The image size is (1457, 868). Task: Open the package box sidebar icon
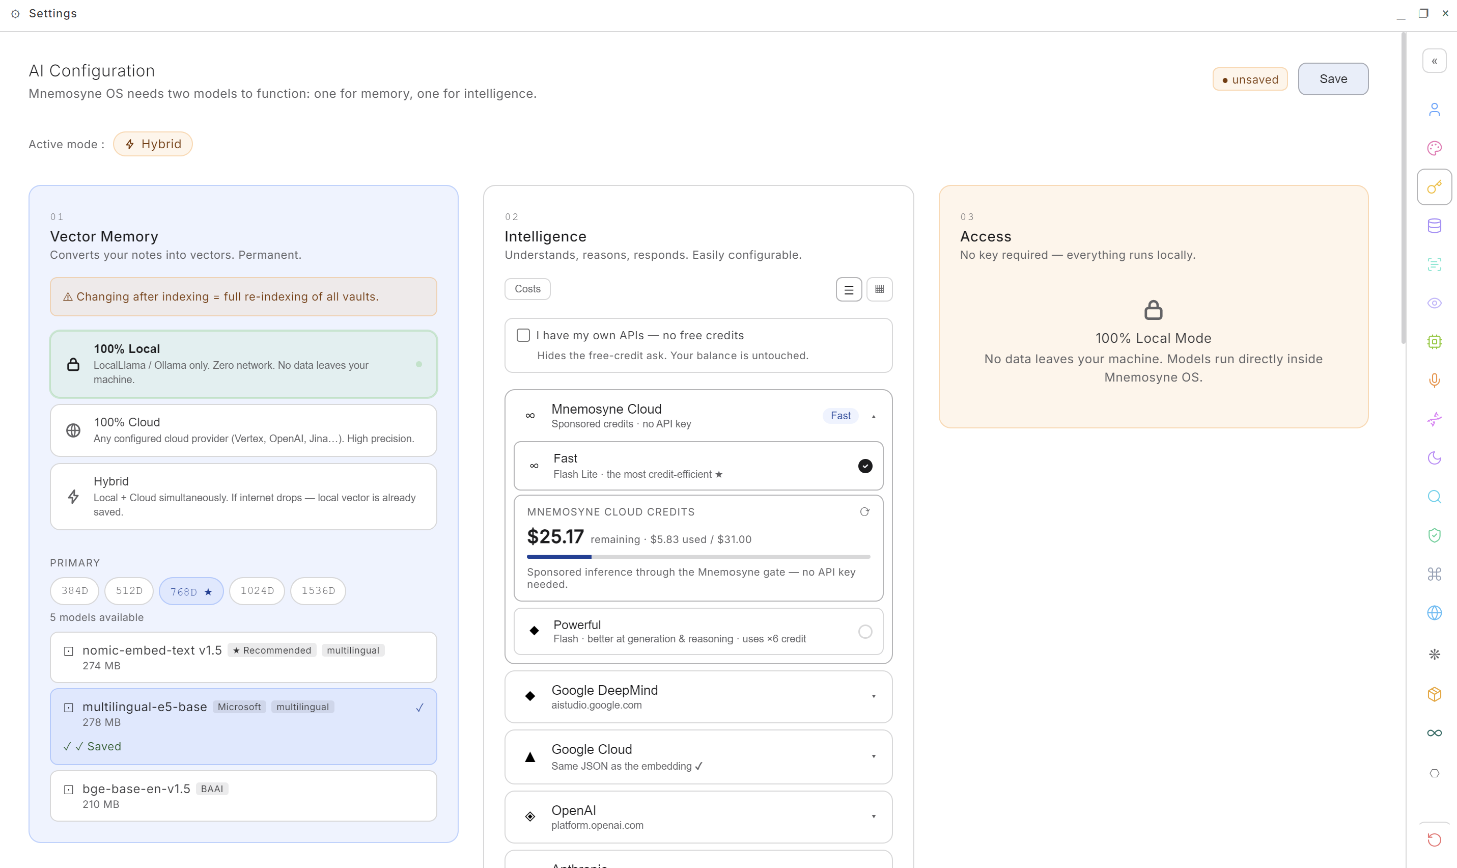tap(1434, 694)
